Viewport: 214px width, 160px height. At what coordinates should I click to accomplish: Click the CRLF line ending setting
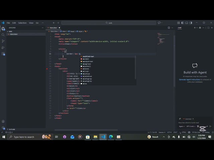175,132
